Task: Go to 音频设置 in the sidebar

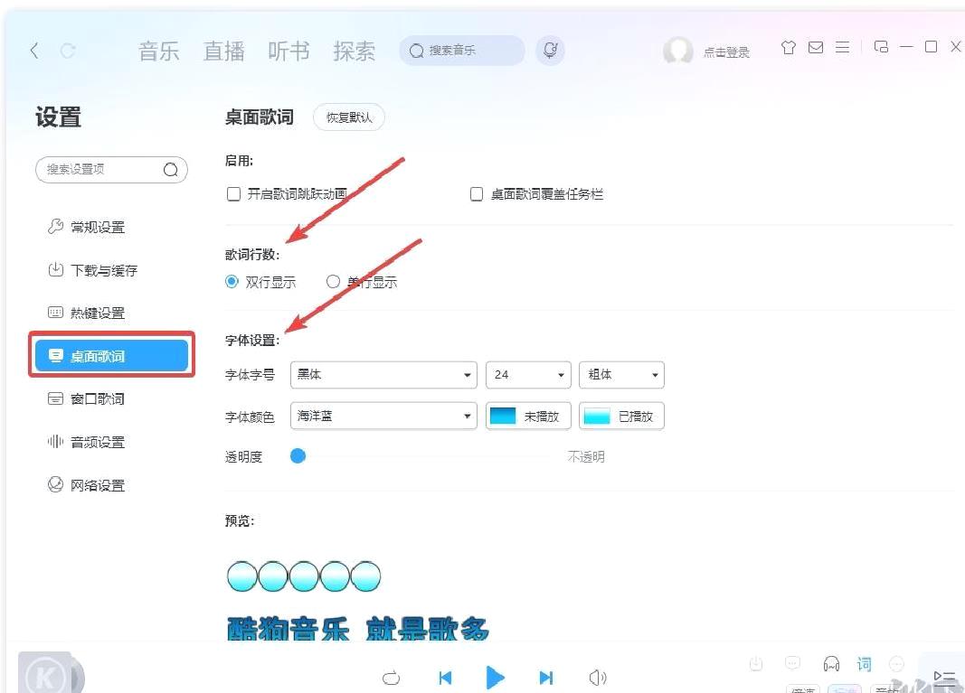Action: coord(86,442)
